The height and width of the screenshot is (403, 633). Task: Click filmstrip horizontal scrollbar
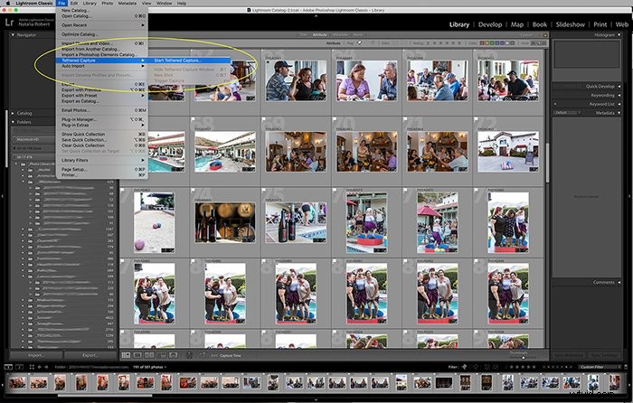(105, 396)
